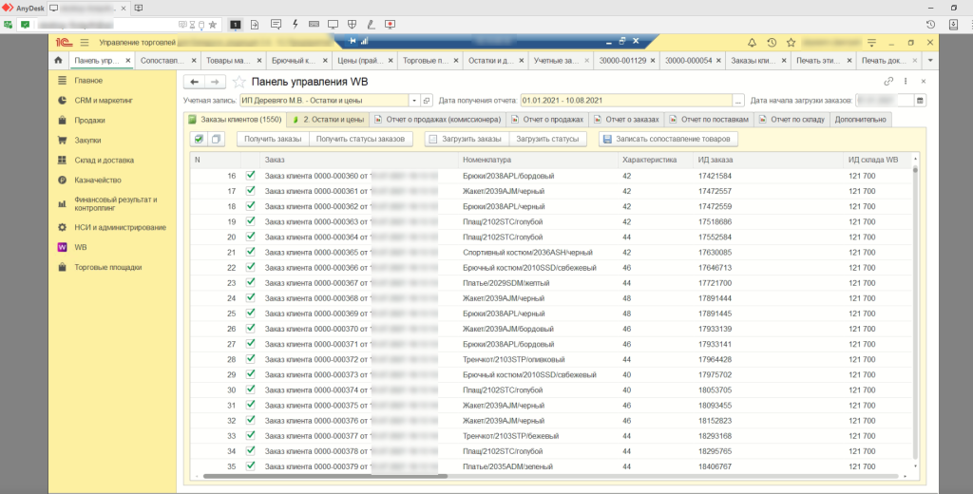Click Записать сопоставление товаров button
This screenshot has width=973, height=494.
(x=669, y=140)
